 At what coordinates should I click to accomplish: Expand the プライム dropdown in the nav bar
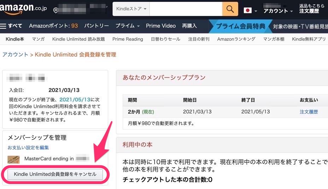(127, 26)
